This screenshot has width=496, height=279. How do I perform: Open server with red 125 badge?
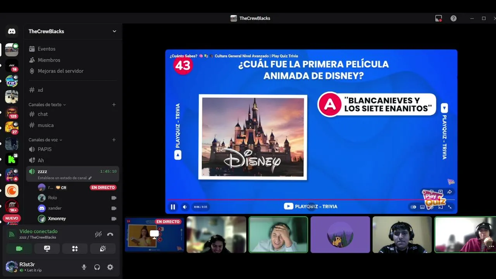click(12, 112)
